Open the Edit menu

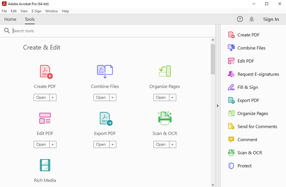[x=14, y=11]
